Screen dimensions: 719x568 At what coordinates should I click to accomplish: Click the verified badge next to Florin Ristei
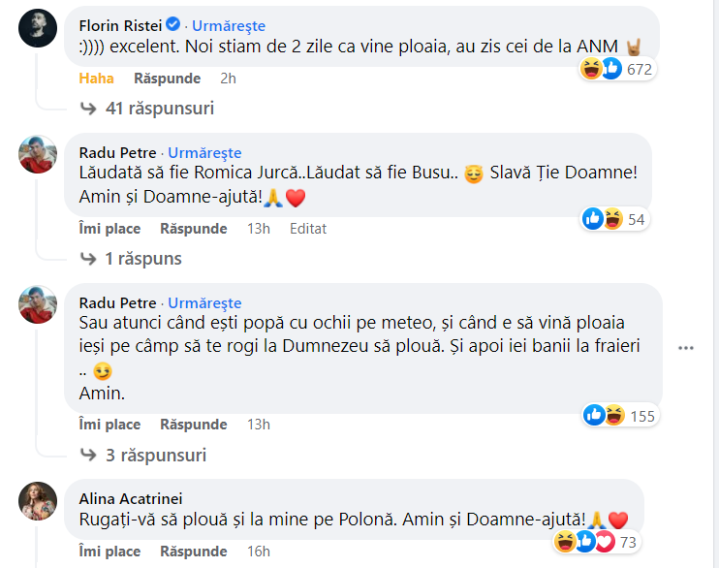pos(172,24)
